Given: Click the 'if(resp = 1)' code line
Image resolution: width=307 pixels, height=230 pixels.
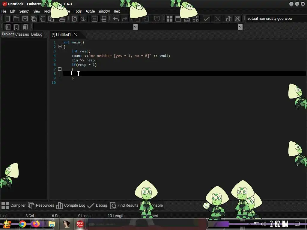Looking at the screenshot, I should (84, 65).
